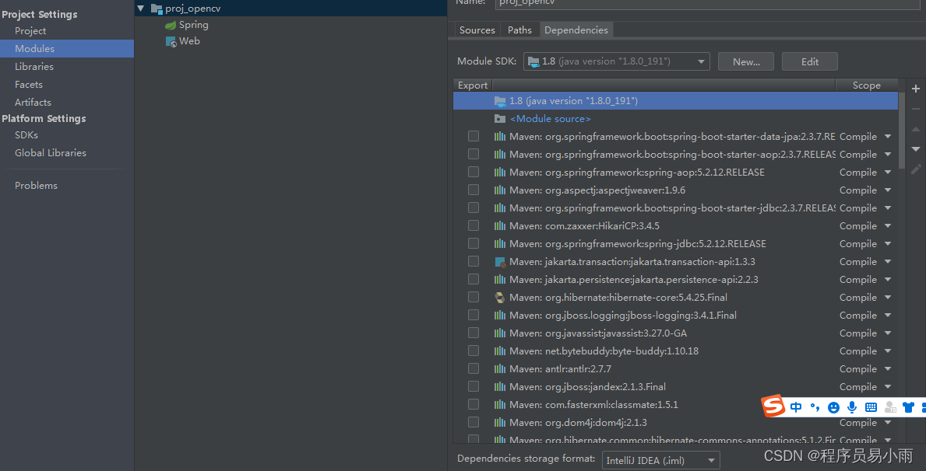The width and height of the screenshot is (926, 471).
Task: Click the Web facet icon
Action: pos(171,41)
